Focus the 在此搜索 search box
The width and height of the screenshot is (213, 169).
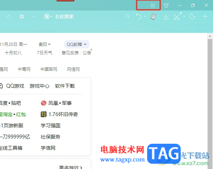pyautogui.click(x=64, y=16)
